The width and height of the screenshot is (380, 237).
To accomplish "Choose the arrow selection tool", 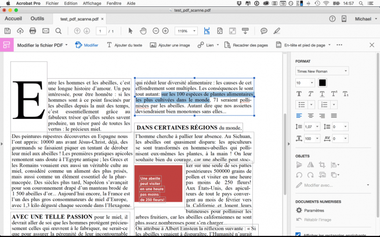I will 131,31.
